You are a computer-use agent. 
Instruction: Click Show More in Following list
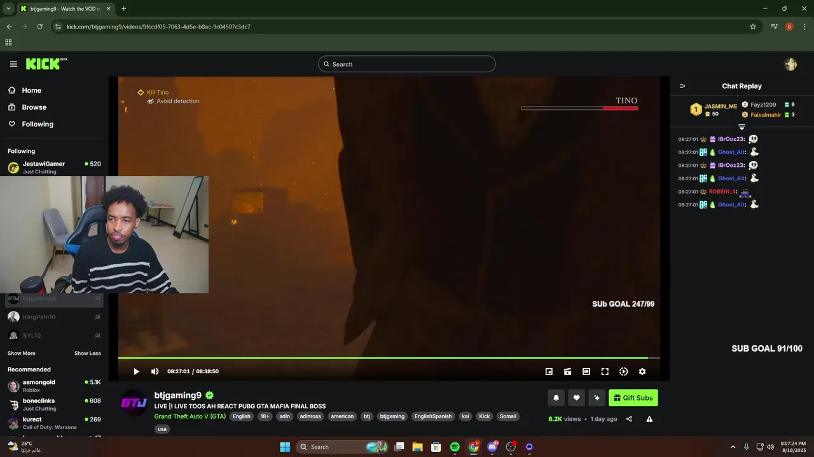click(x=22, y=354)
